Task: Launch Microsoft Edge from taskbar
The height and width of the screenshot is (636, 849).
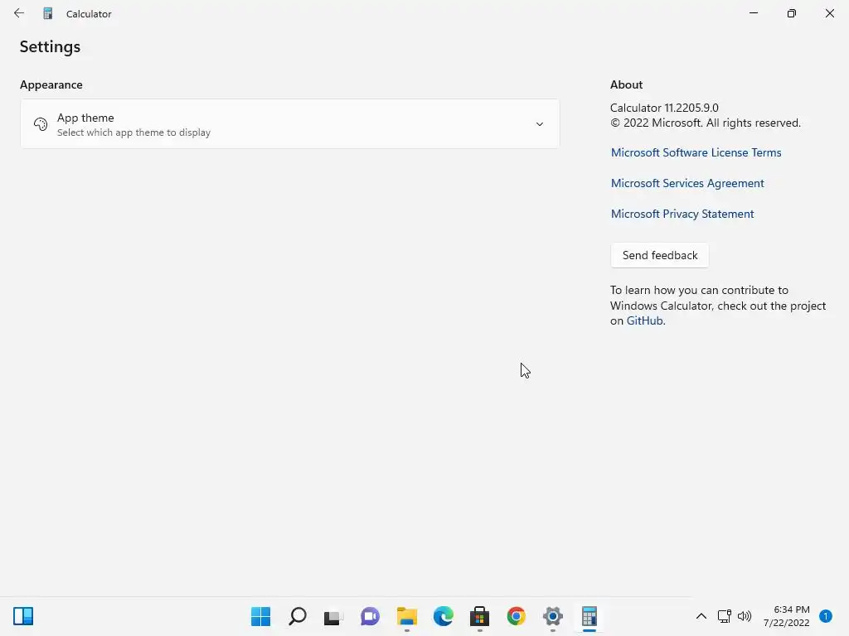Action: [x=444, y=616]
